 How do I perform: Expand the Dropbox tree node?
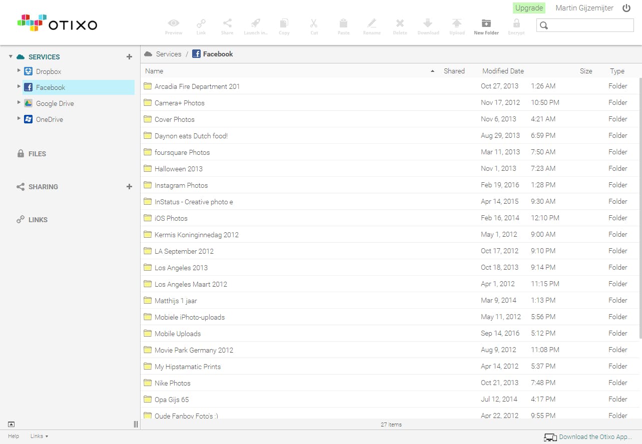19,71
